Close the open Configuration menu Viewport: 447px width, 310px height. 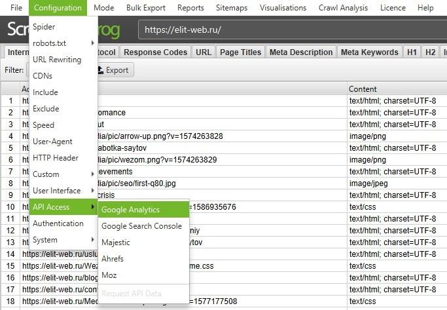[x=58, y=8]
